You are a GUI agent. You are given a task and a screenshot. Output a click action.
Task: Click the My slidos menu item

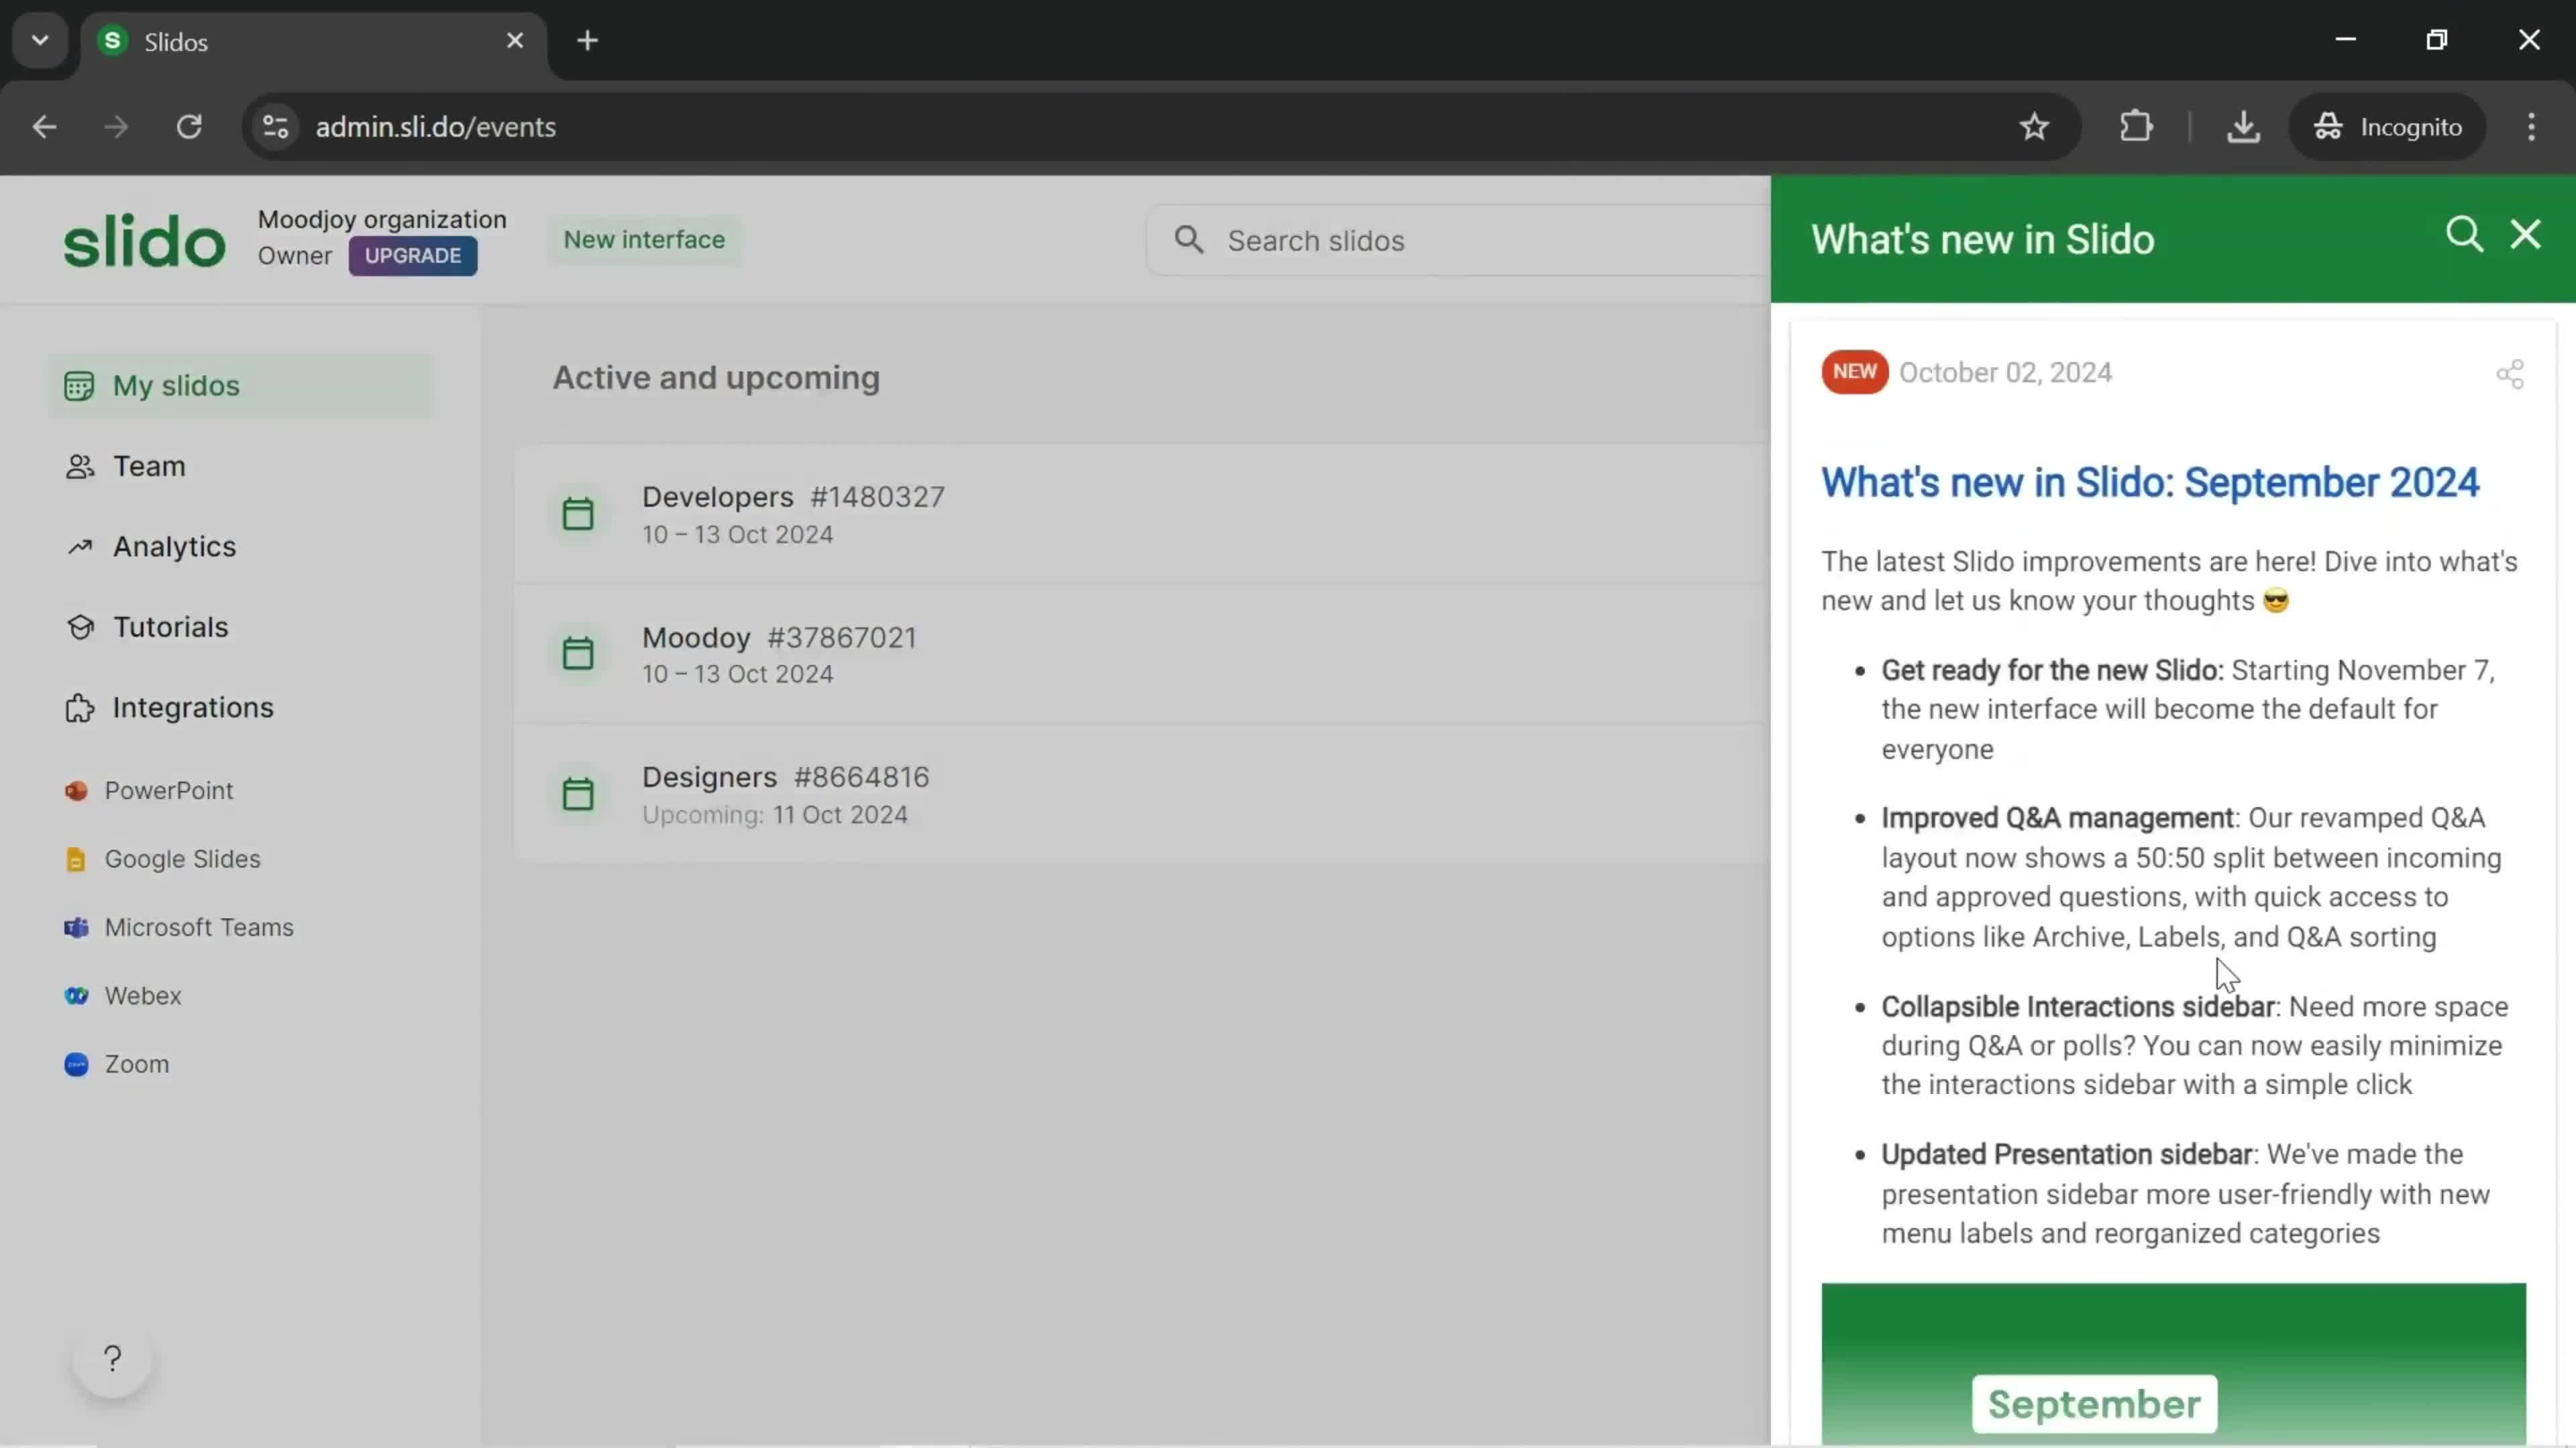tap(175, 383)
